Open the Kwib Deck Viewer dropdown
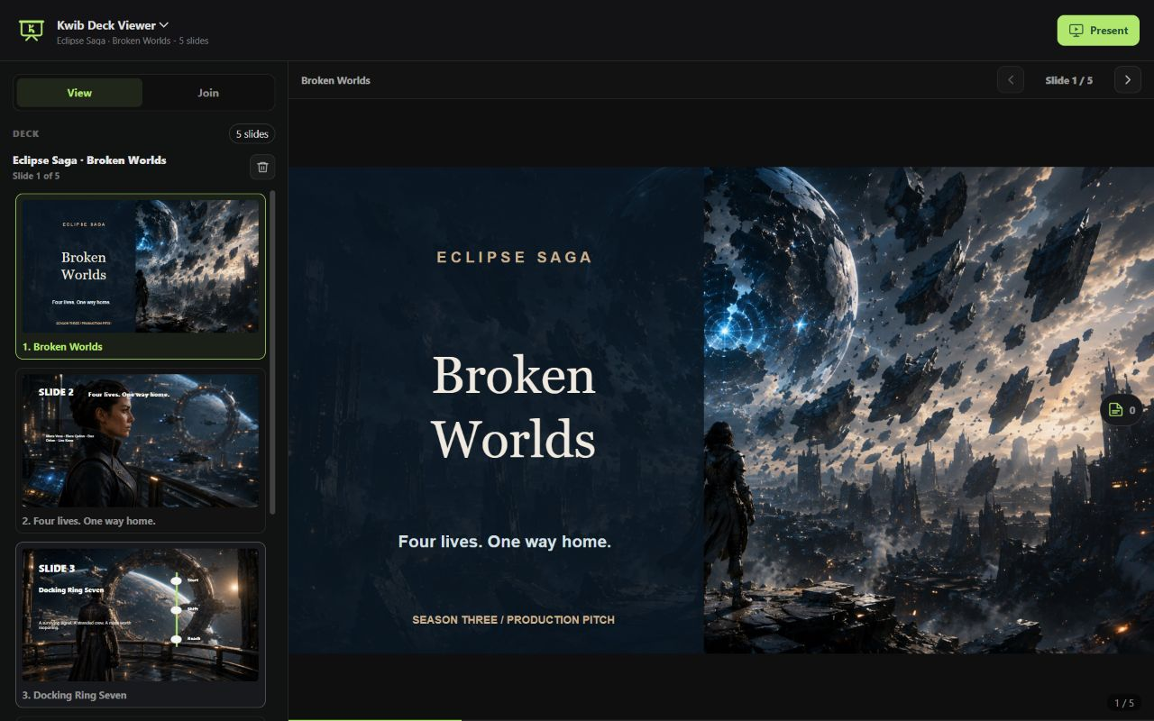The width and height of the screenshot is (1154, 721). [113, 25]
